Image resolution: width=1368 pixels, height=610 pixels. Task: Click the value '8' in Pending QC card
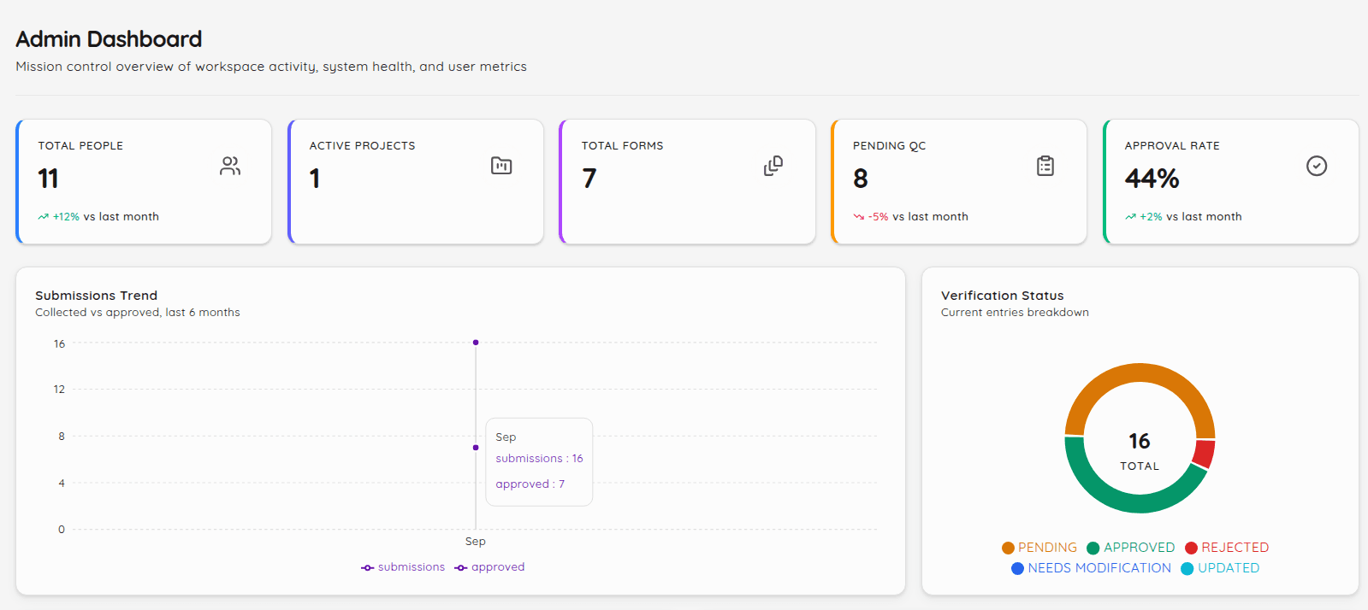(861, 179)
